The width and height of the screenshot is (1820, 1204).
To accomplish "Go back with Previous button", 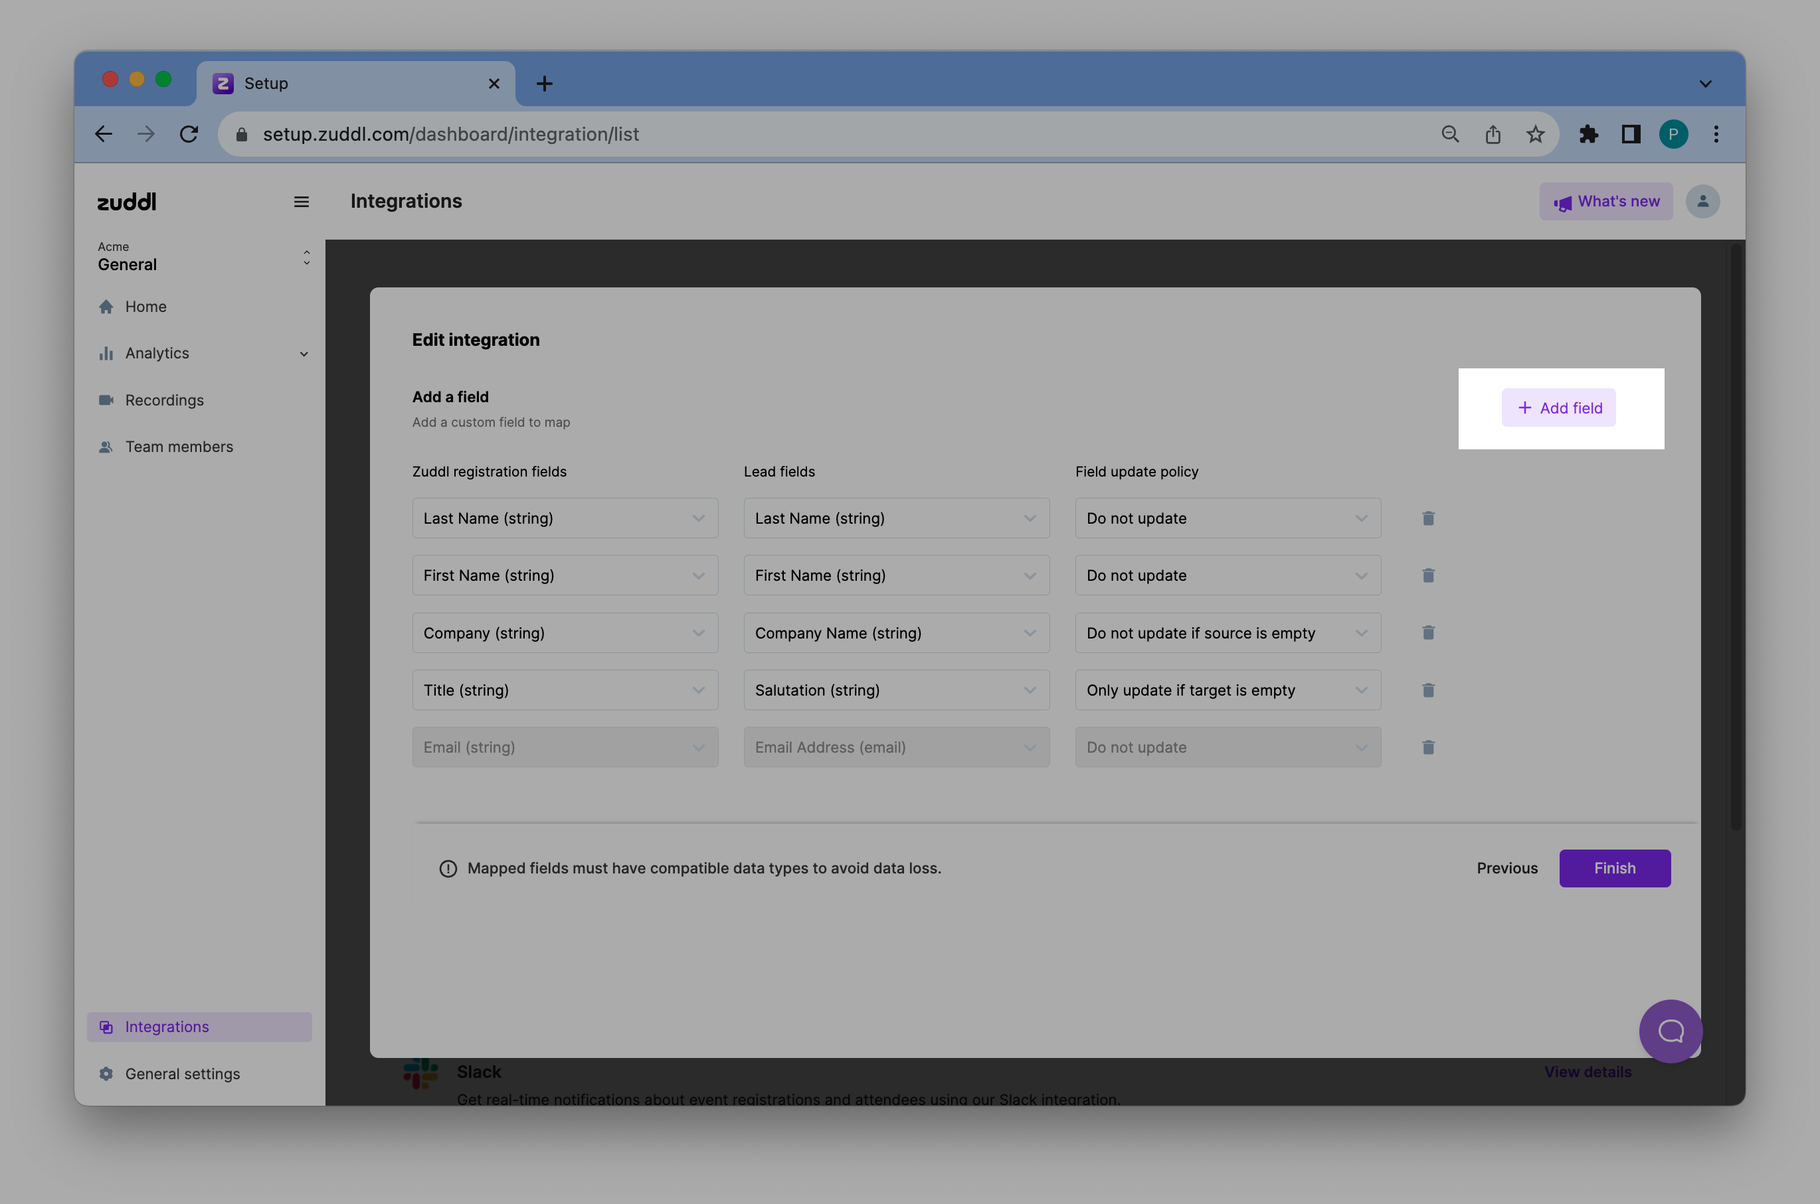I will (x=1506, y=868).
